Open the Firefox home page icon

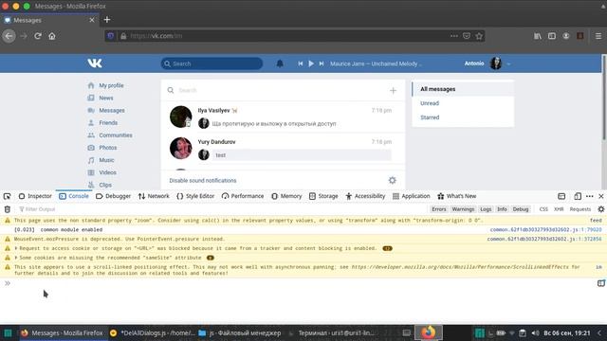pyautogui.click(x=52, y=36)
